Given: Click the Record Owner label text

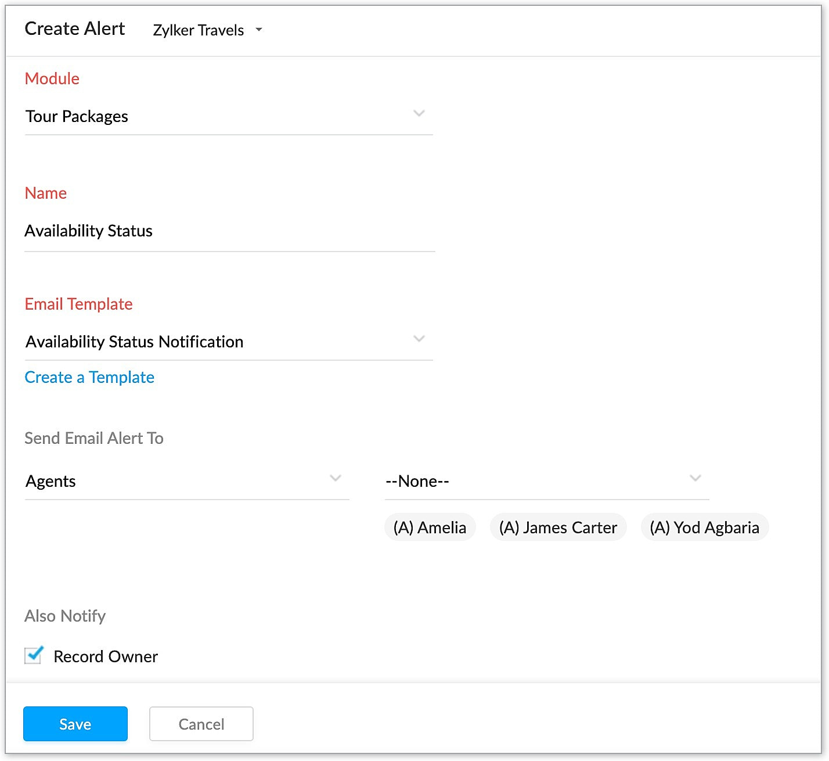Looking at the screenshot, I should (x=106, y=656).
